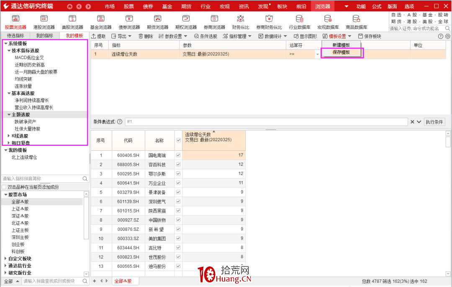Toggle the select-all checkbox in table header

[178, 140]
